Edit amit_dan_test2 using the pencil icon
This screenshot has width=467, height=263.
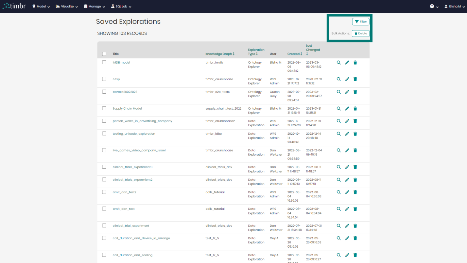coord(347,192)
